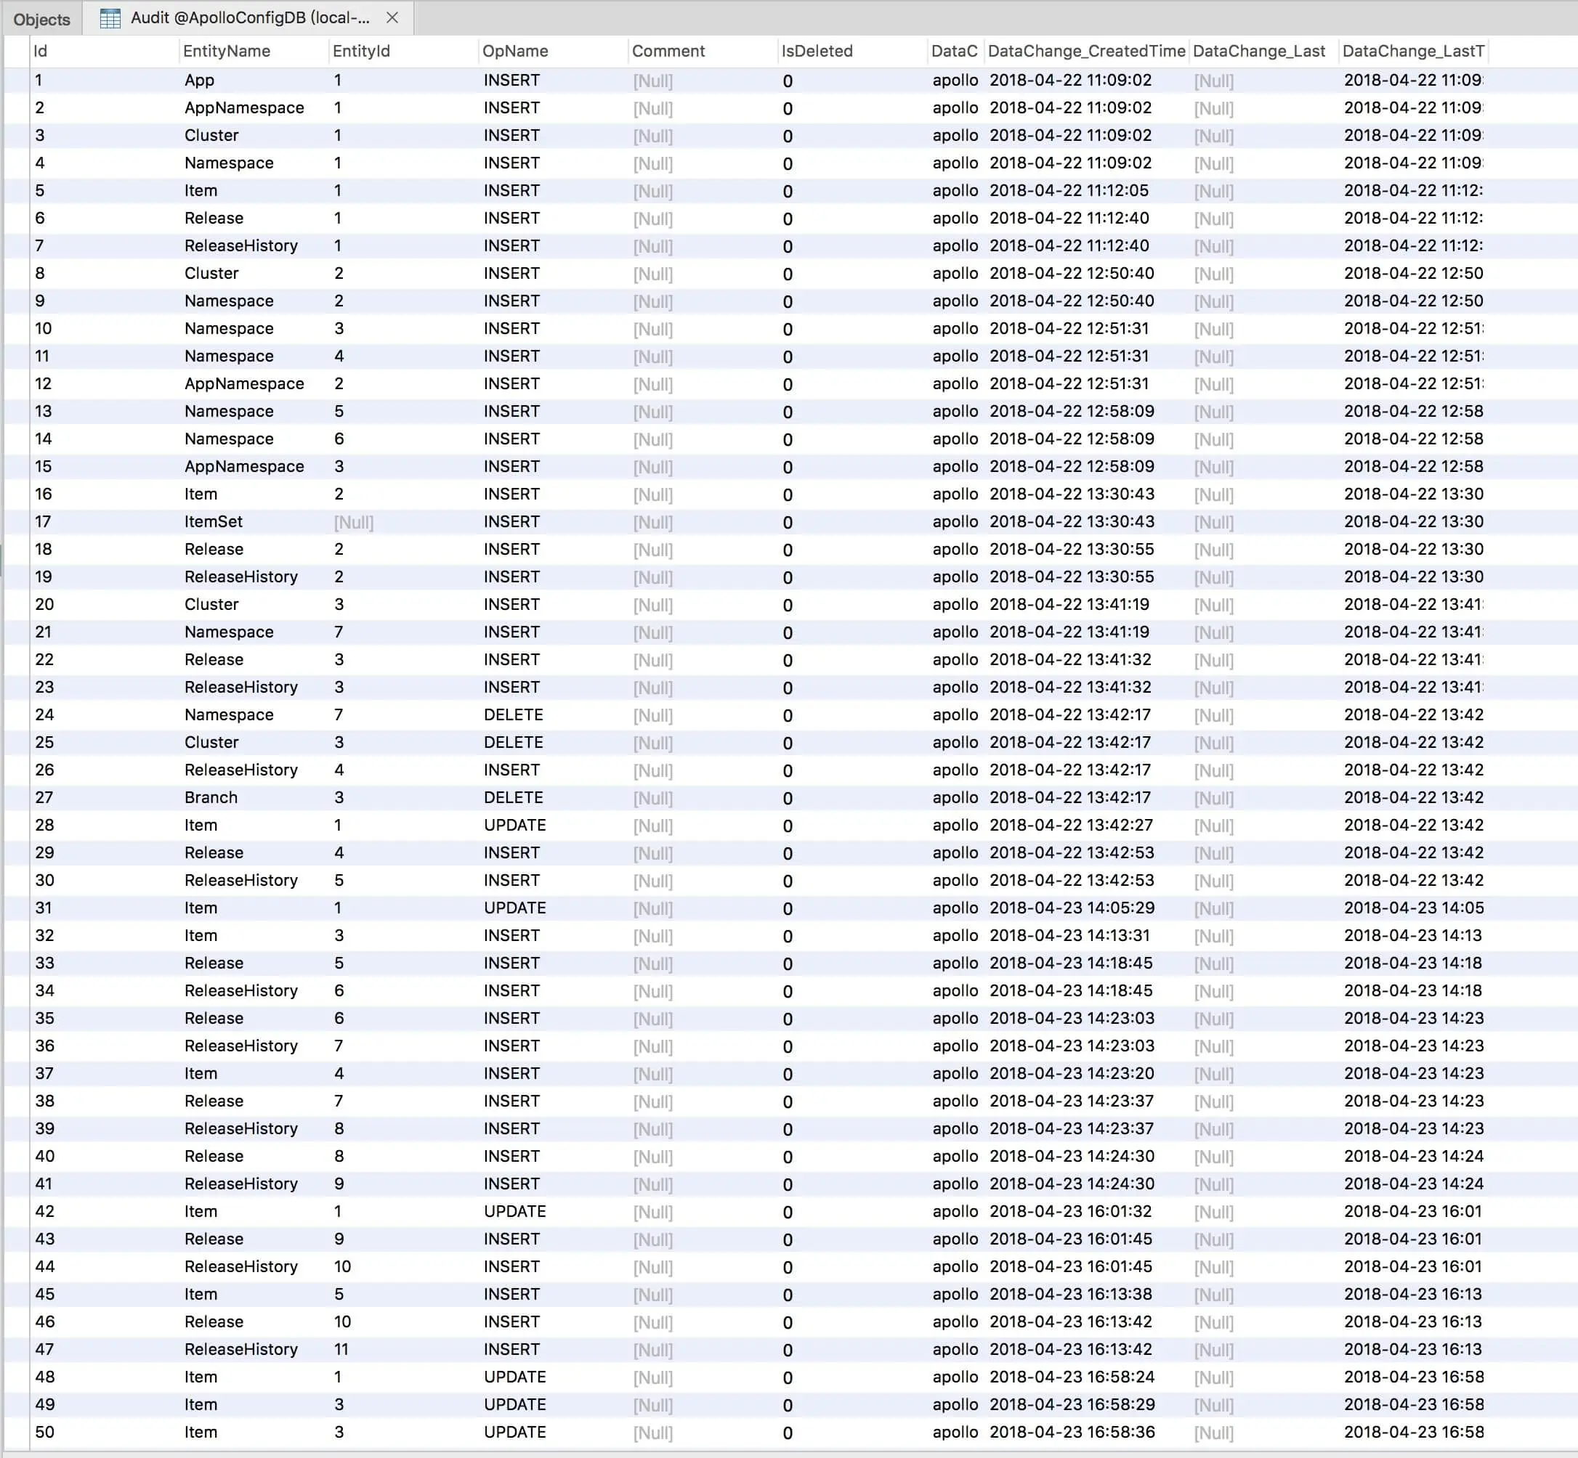Screen dimensions: 1578x1458
Task: Select 'AppNamespace' cell in row 2
Action: coord(244,108)
